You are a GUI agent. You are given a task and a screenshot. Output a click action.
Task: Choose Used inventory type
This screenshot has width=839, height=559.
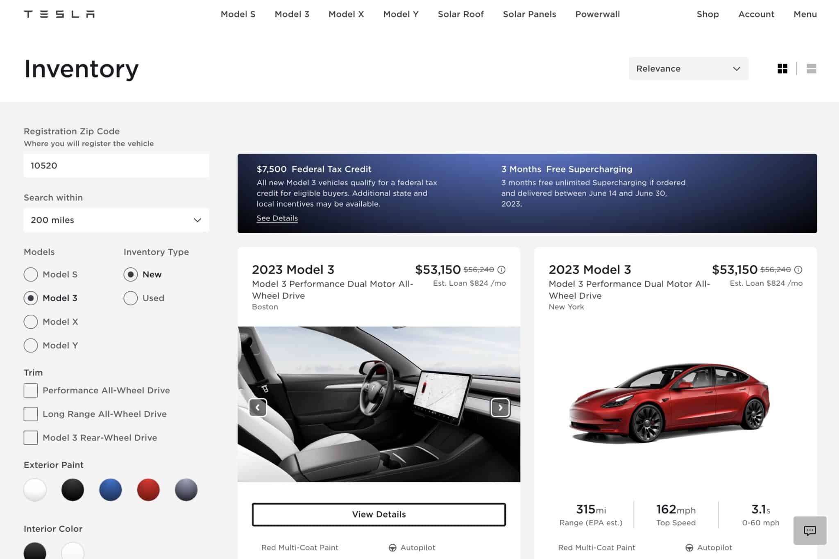pos(131,298)
